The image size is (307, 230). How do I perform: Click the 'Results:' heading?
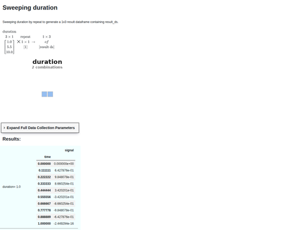point(12,139)
